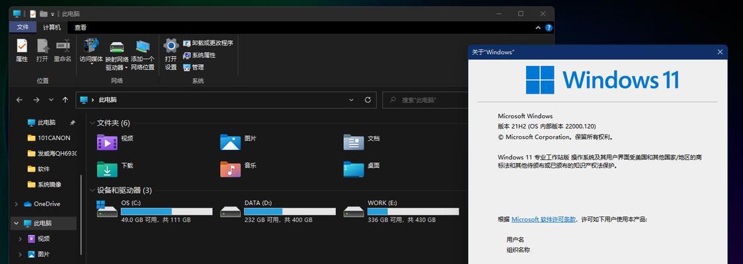Select 图片 in the navigation tree
Viewport: 743px width, 264px height.
point(39,254)
